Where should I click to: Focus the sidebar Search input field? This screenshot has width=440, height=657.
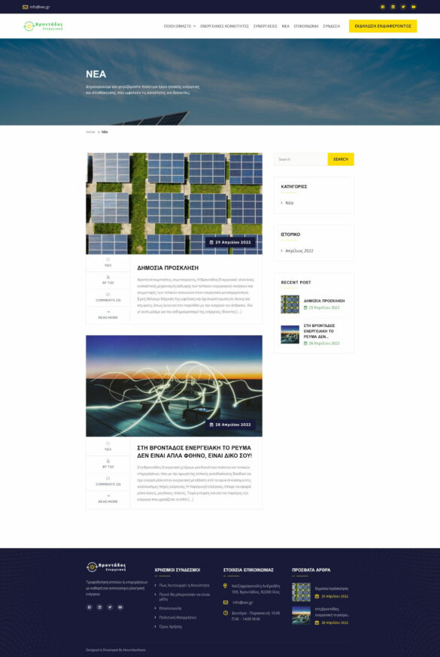(x=301, y=159)
